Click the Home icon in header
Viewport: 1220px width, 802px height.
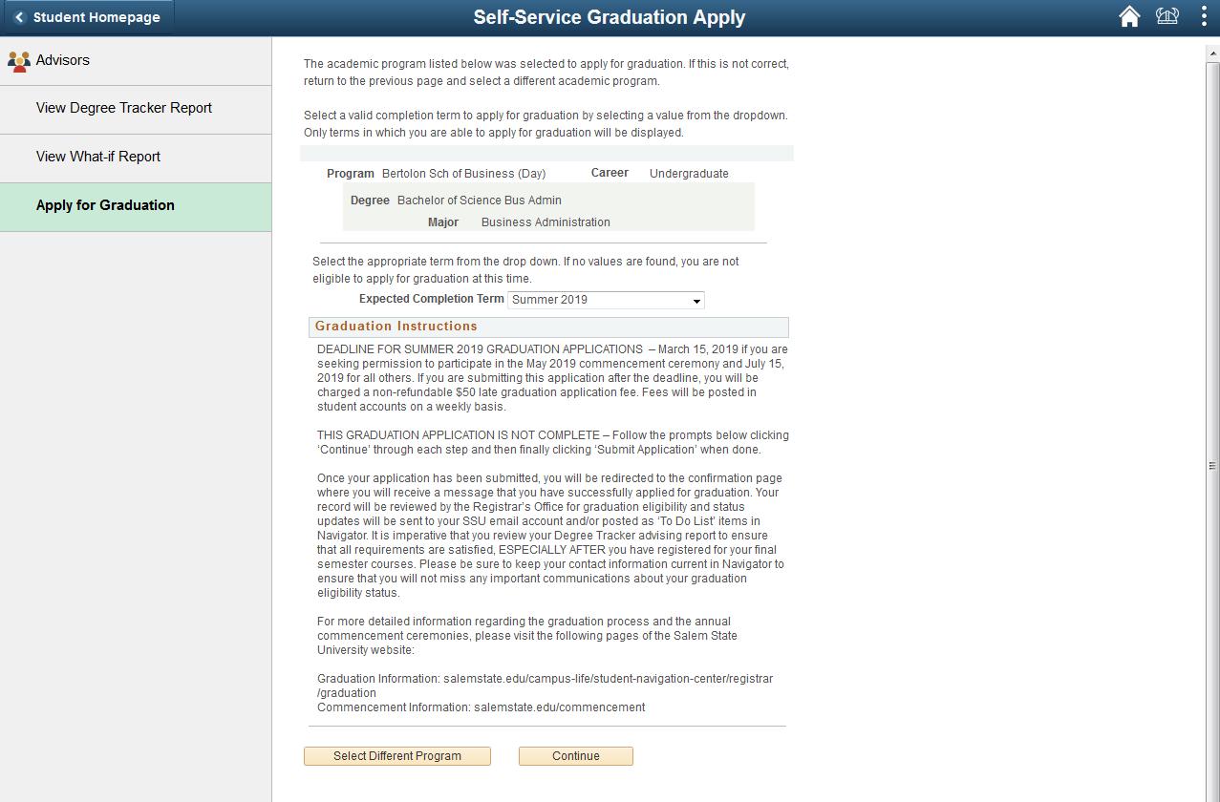coord(1129,17)
